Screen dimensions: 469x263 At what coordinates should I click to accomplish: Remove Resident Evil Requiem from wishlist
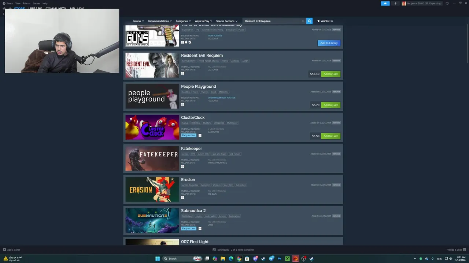[336, 61]
